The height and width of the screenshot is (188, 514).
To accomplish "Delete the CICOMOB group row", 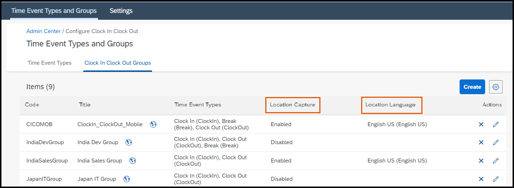I will (481, 124).
